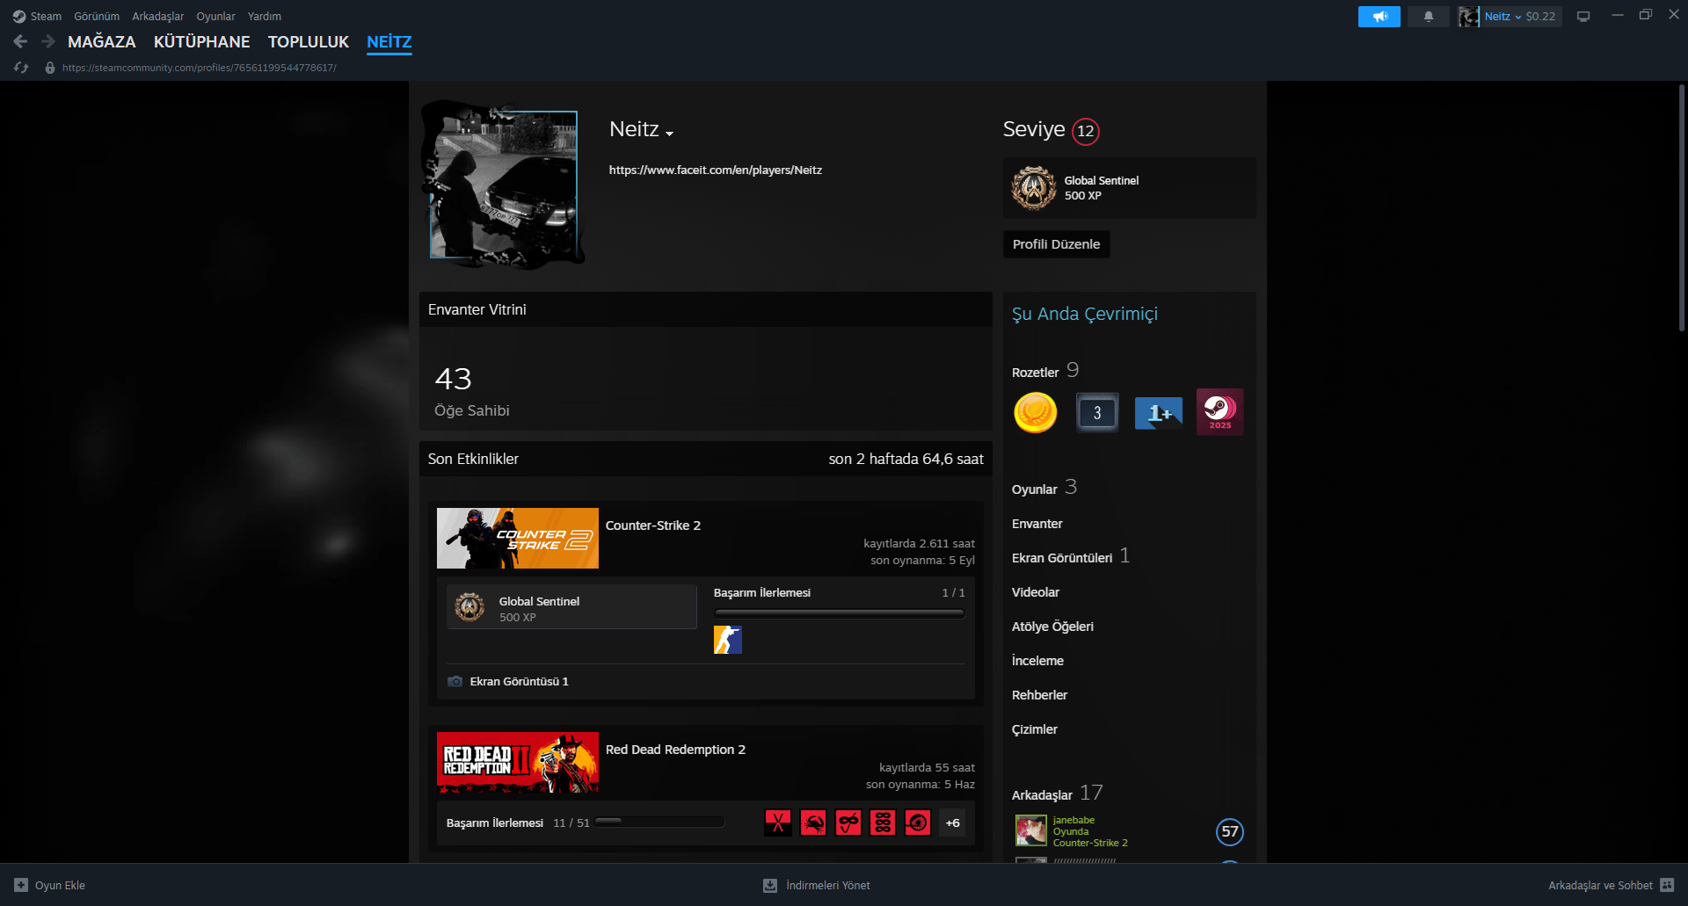Click the Red Dead Redemption 2 banner
This screenshot has width=1688, height=906.
coord(518,763)
